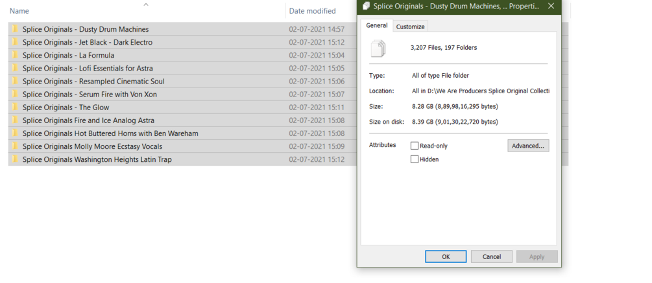
Task: Select Splice Originals - Resampled Cinematic Soul name
Action: point(93,82)
